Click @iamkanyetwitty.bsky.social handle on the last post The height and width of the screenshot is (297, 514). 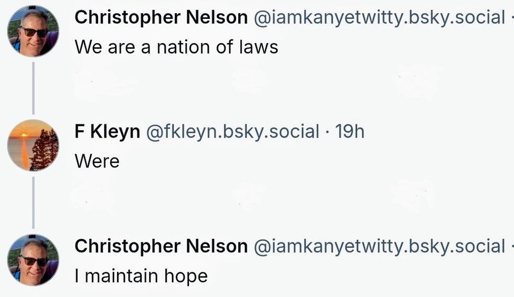(379, 246)
